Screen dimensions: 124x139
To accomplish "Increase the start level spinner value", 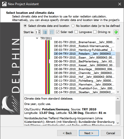I will 39,31.
